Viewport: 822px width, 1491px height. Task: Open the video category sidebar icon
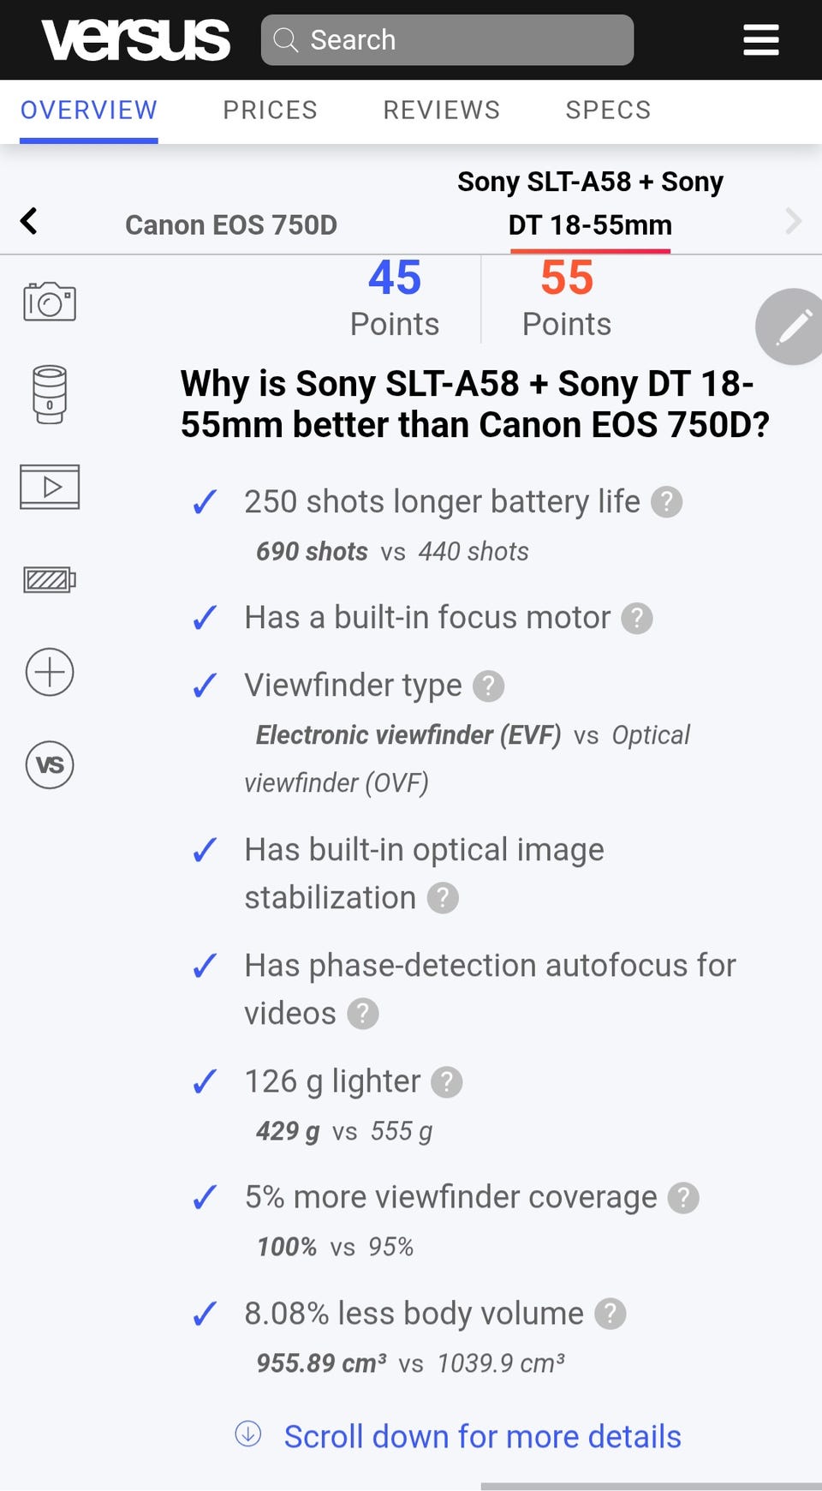50,487
